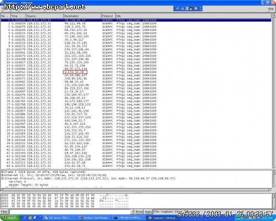The width and height of the screenshot is (276, 221).
Task: Sort by the Info column header
Action: (193, 16)
